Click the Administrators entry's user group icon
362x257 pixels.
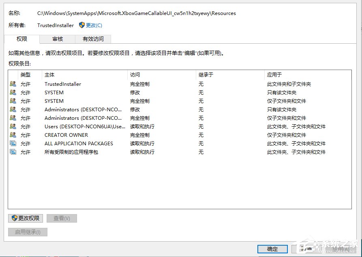pos(13,109)
